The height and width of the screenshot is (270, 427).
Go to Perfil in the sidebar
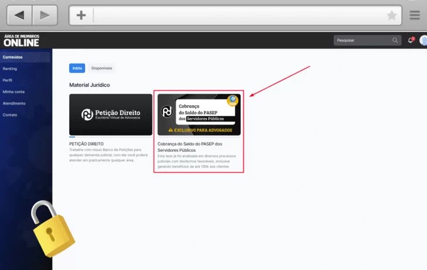[x=8, y=80]
